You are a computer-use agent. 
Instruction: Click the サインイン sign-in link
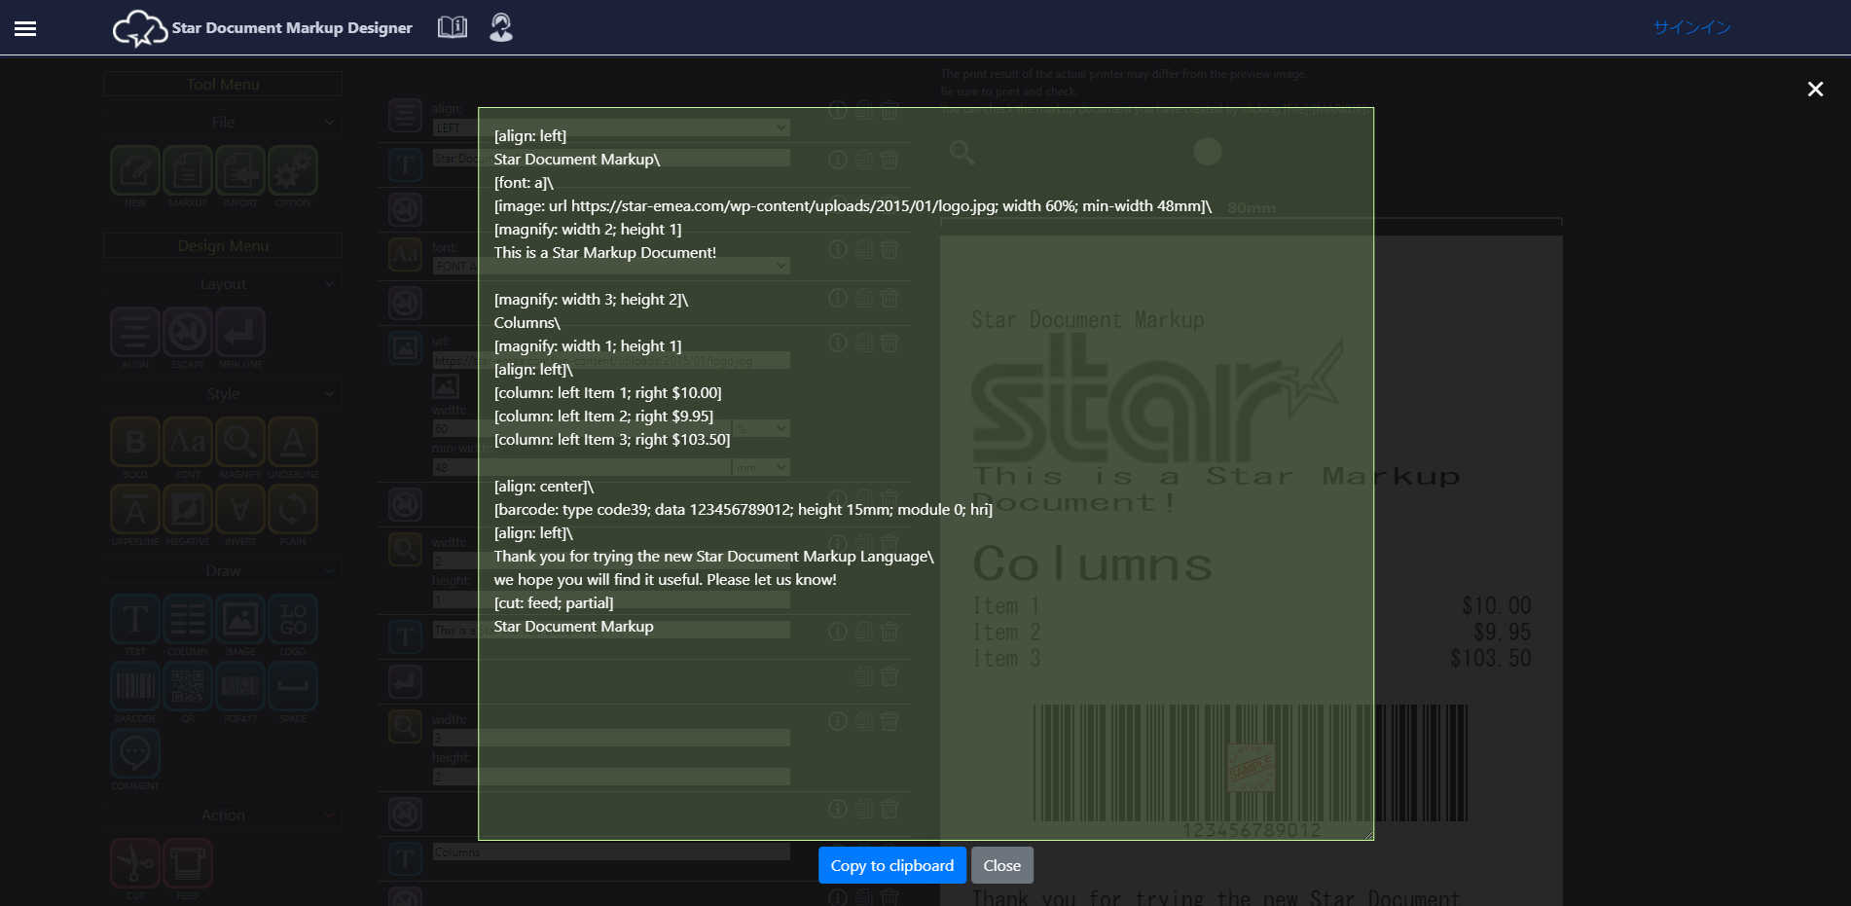coord(1691,27)
